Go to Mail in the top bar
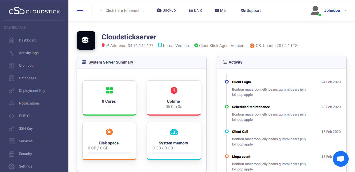 [221, 11]
